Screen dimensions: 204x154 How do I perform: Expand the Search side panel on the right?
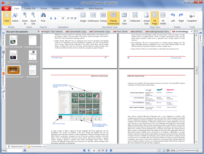200,37
